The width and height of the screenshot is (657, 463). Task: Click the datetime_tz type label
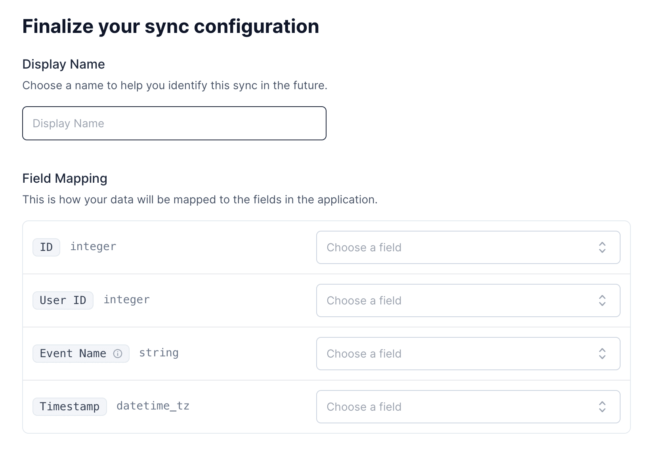(153, 406)
